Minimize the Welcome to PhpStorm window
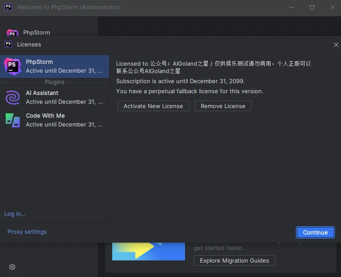Screen dimensions: 341x277 pos(291,7)
